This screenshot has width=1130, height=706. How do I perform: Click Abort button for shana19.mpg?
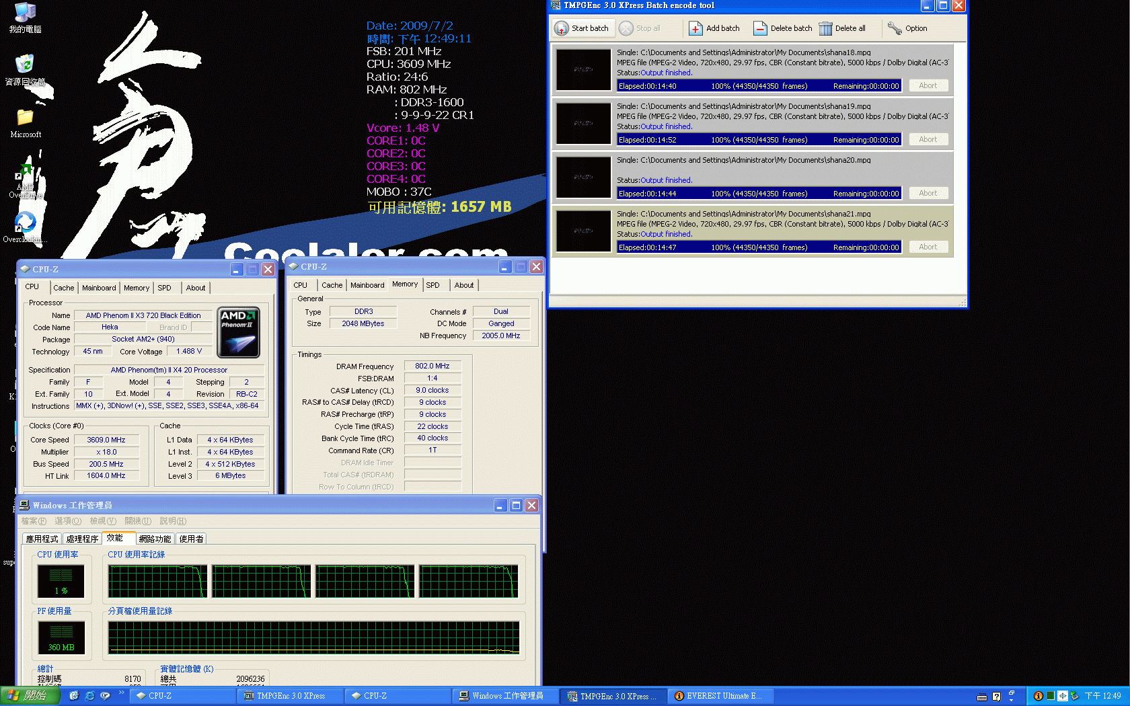(928, 139)
